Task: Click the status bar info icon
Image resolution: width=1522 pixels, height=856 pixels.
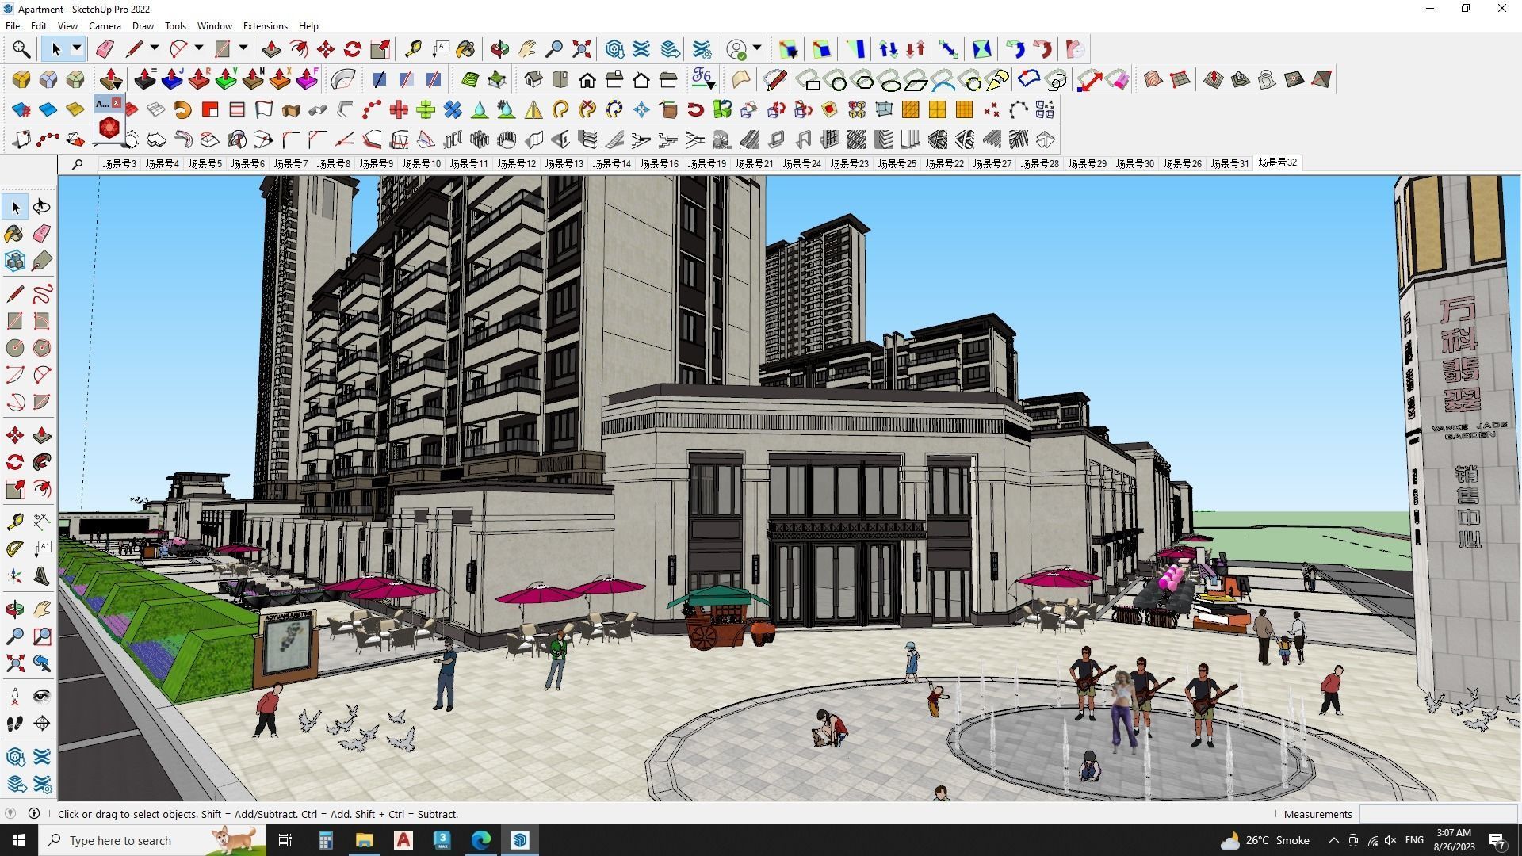Action: (x=34, y=813)
